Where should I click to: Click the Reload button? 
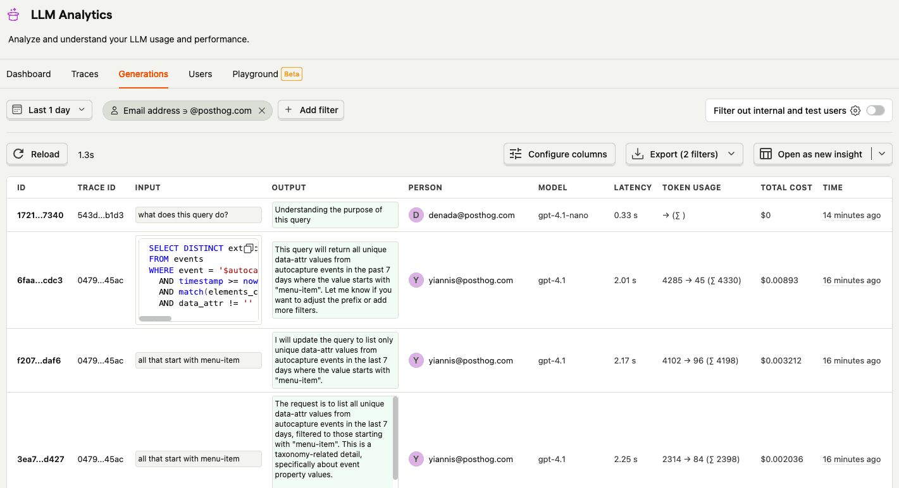pos(37,154)
